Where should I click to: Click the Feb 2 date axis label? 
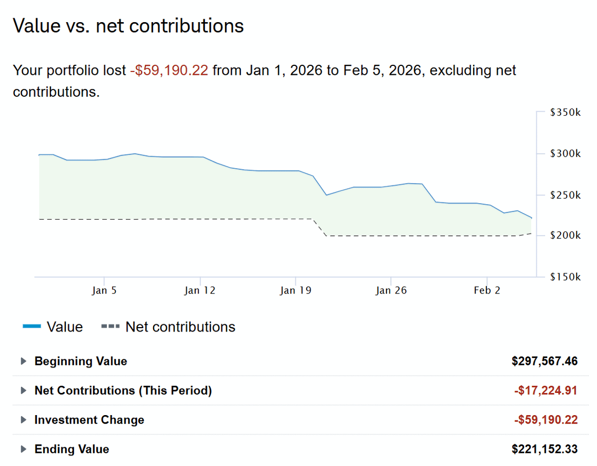487,291
